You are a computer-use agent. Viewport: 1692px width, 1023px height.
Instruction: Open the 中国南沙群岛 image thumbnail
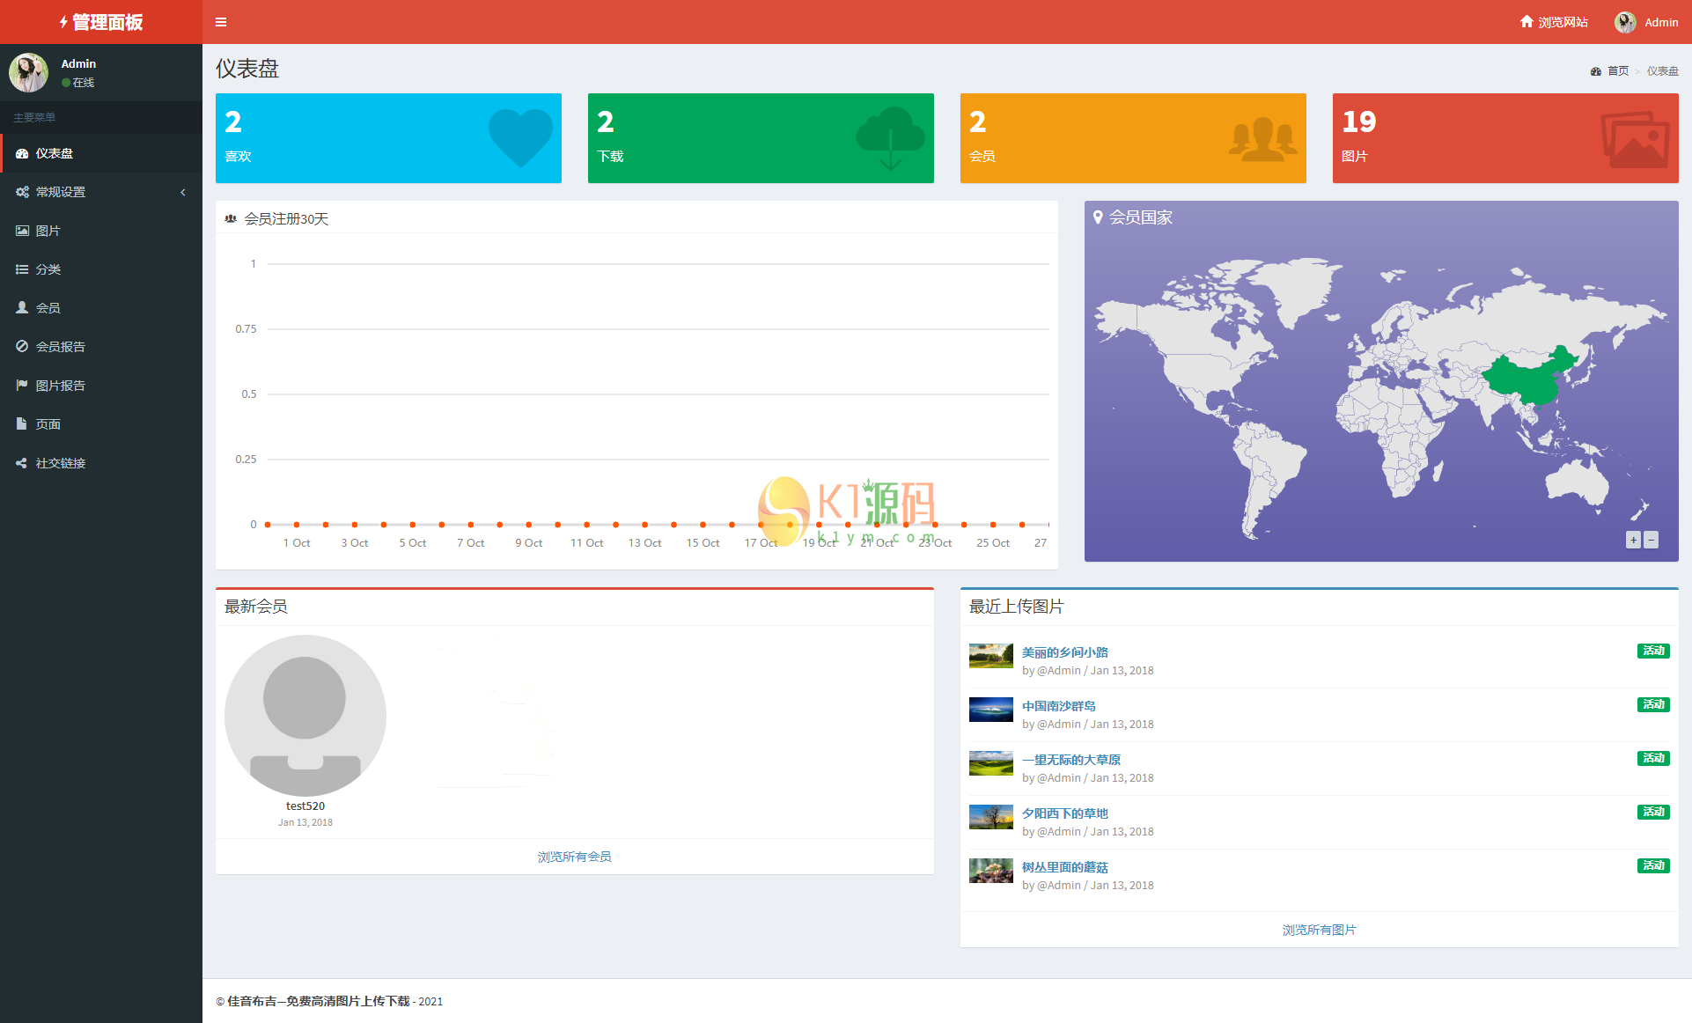[x=990, y=710]
